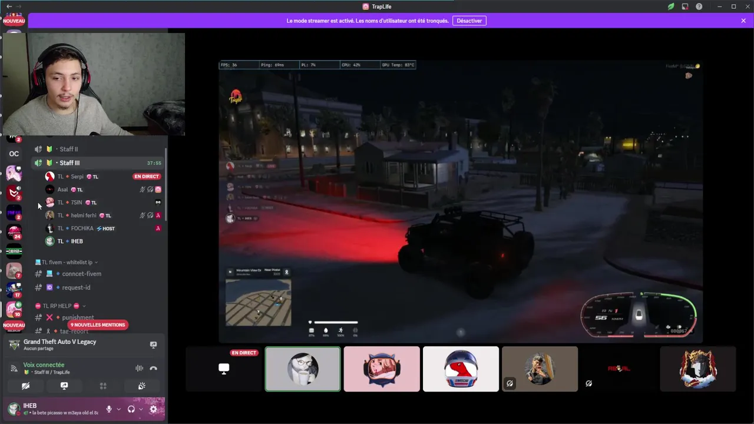
Task: Open the OC server in the server list
Action: [14, 154]
